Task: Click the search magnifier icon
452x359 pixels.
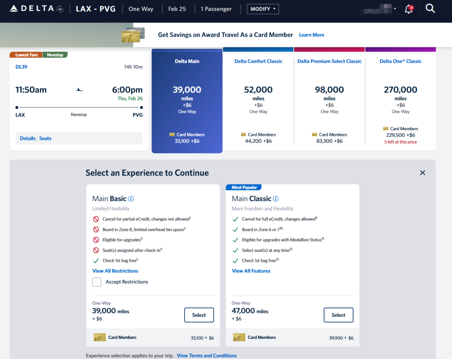Action: tap(430, 8)
